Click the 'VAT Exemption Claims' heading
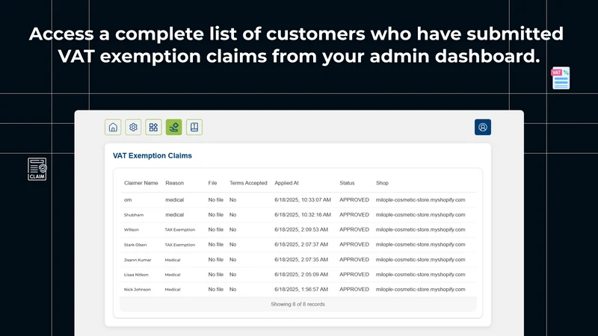The image size is (598, 336). (x=152, y=155)
